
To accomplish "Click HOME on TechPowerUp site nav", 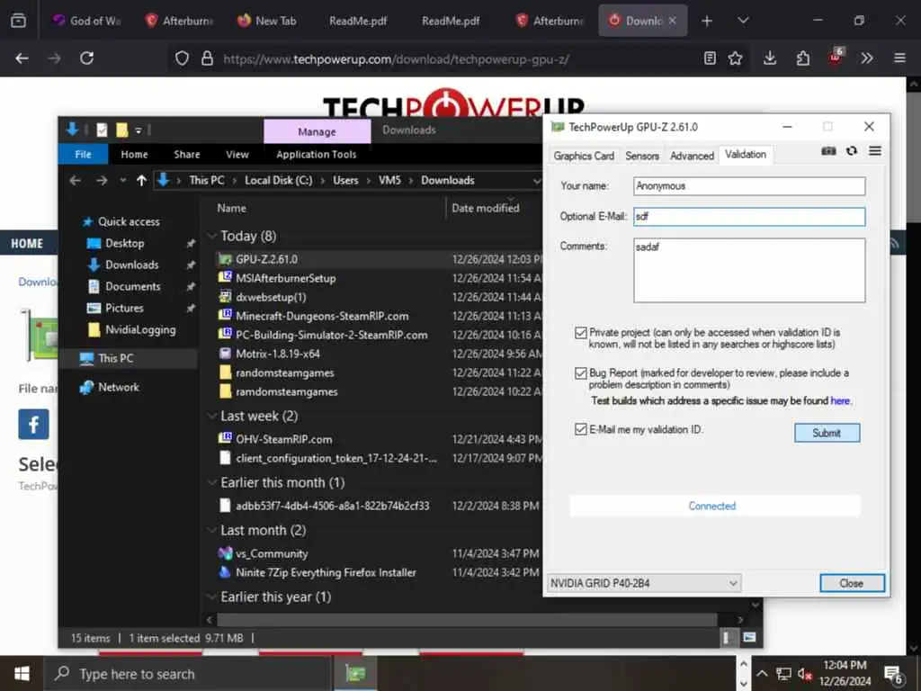I will coord(27,243).
